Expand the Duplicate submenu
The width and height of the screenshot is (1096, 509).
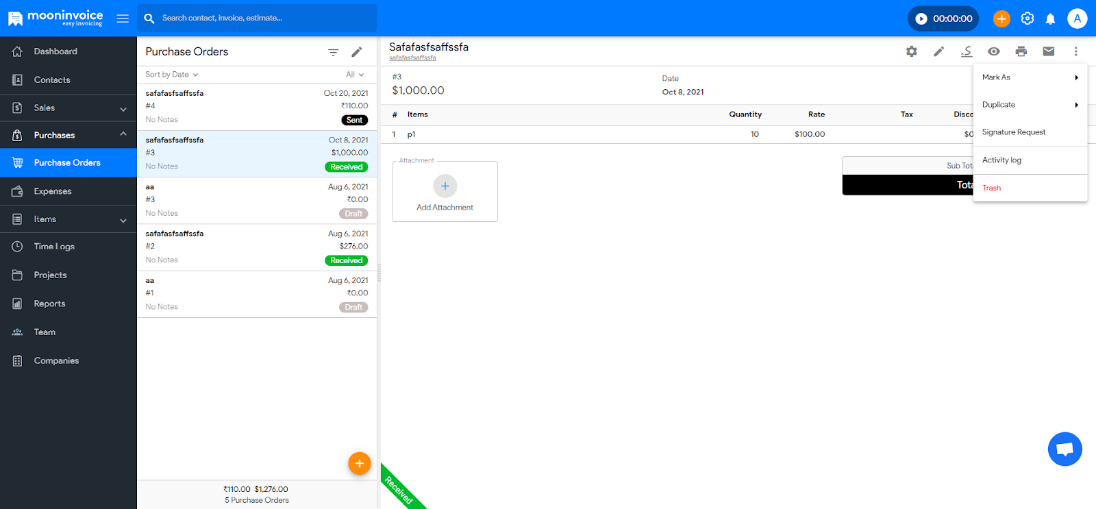[1030, 105]
